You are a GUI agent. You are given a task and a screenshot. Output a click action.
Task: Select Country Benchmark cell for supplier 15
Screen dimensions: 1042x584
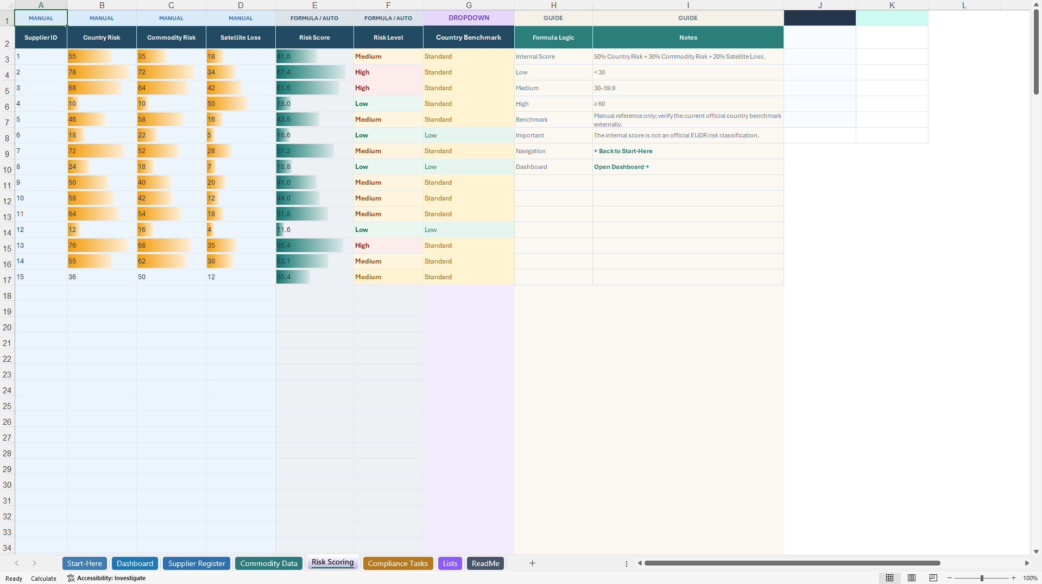coord(469,277)
